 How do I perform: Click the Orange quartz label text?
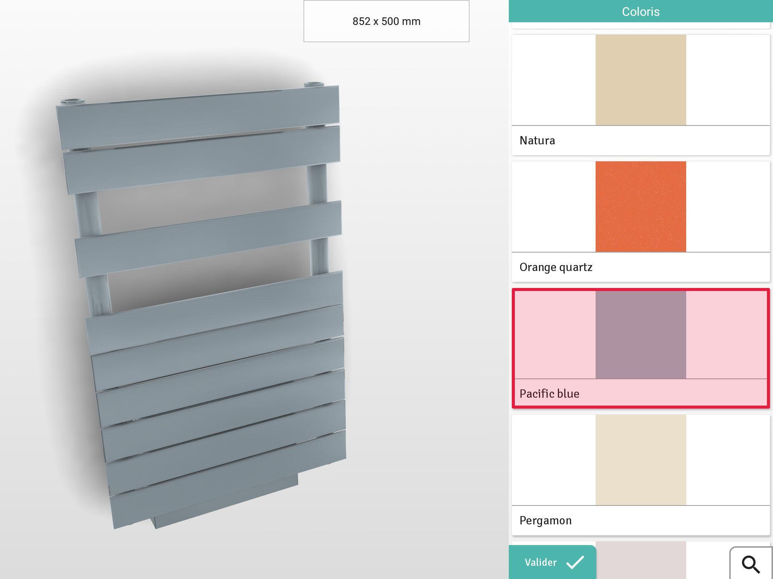(x=556, y=267)
